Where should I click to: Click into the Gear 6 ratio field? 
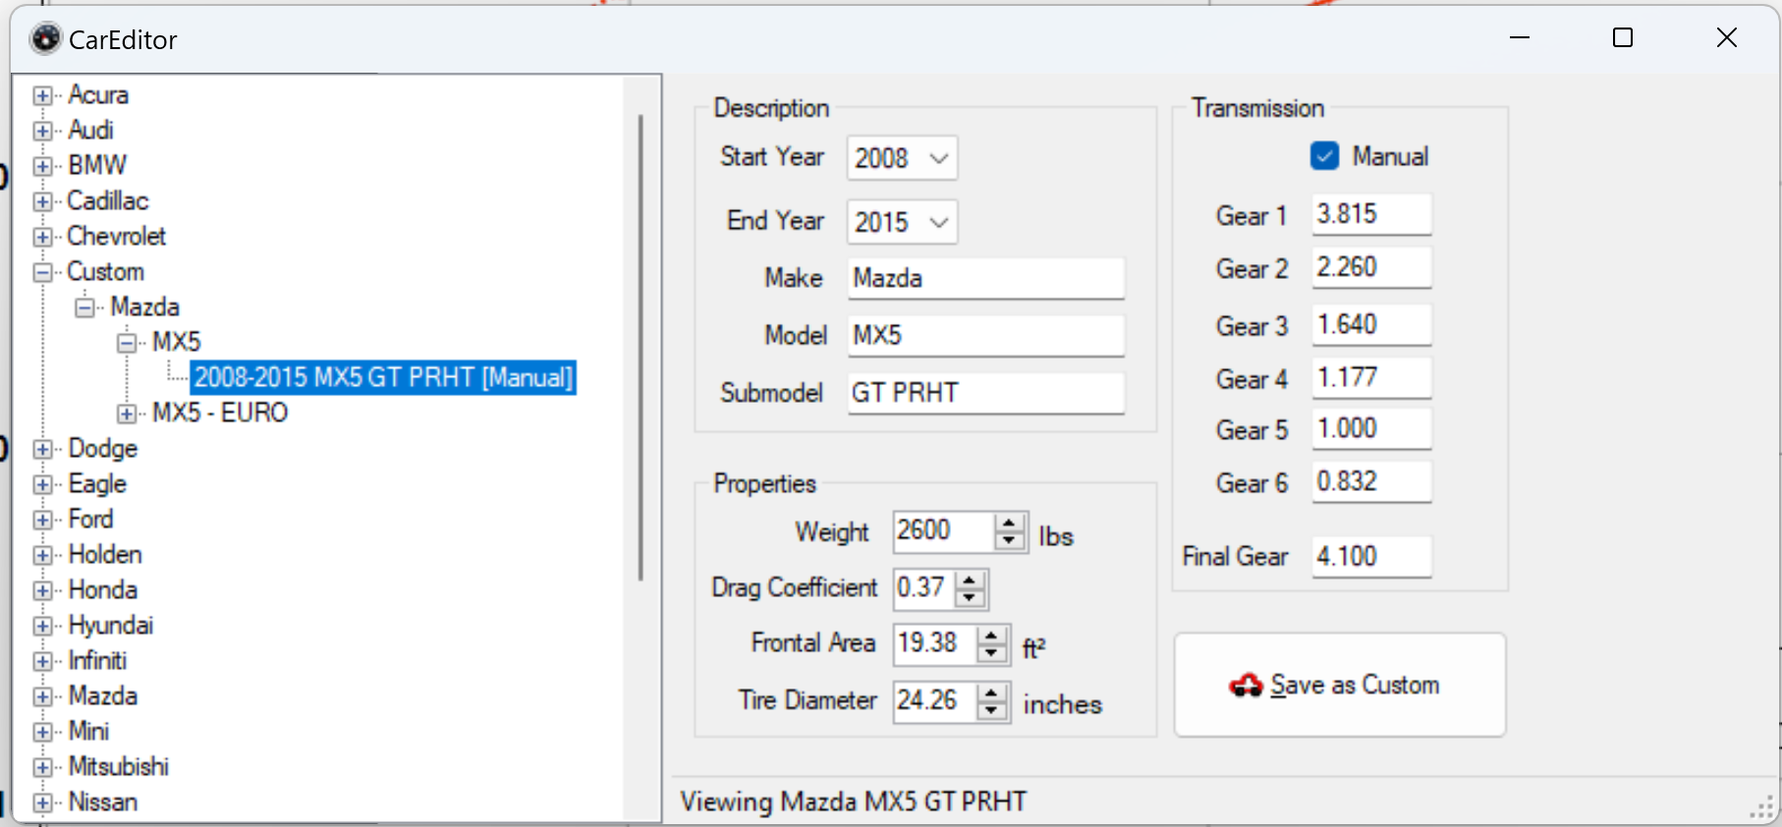click(1371, 481)
